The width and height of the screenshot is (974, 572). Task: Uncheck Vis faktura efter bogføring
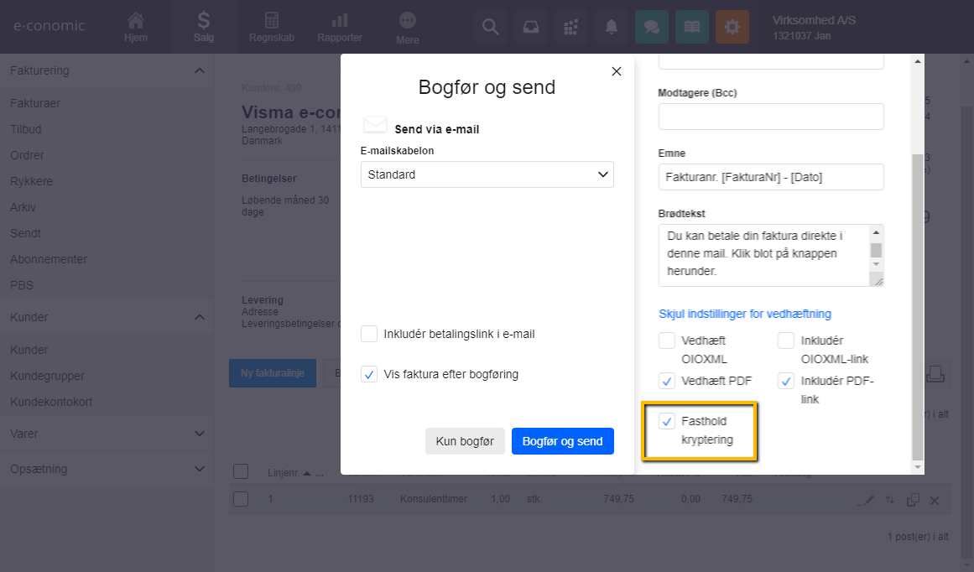coord(369,375)
